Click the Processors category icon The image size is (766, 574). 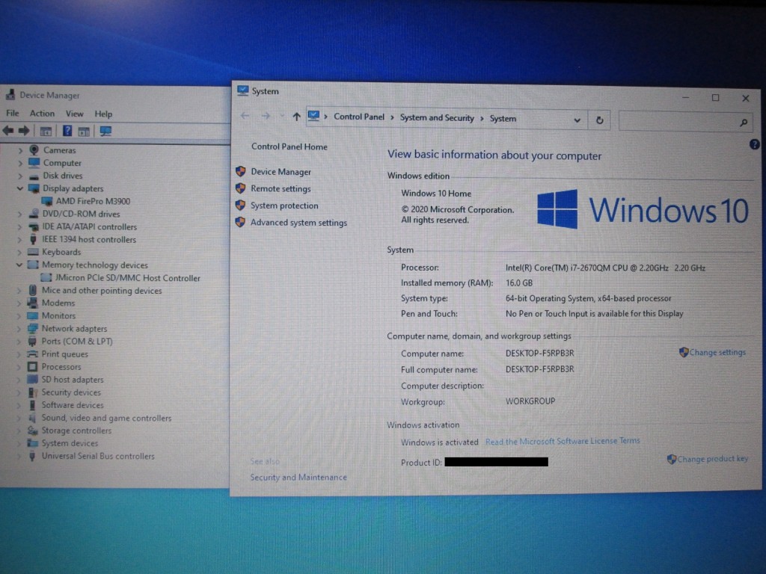coord(32,366)
